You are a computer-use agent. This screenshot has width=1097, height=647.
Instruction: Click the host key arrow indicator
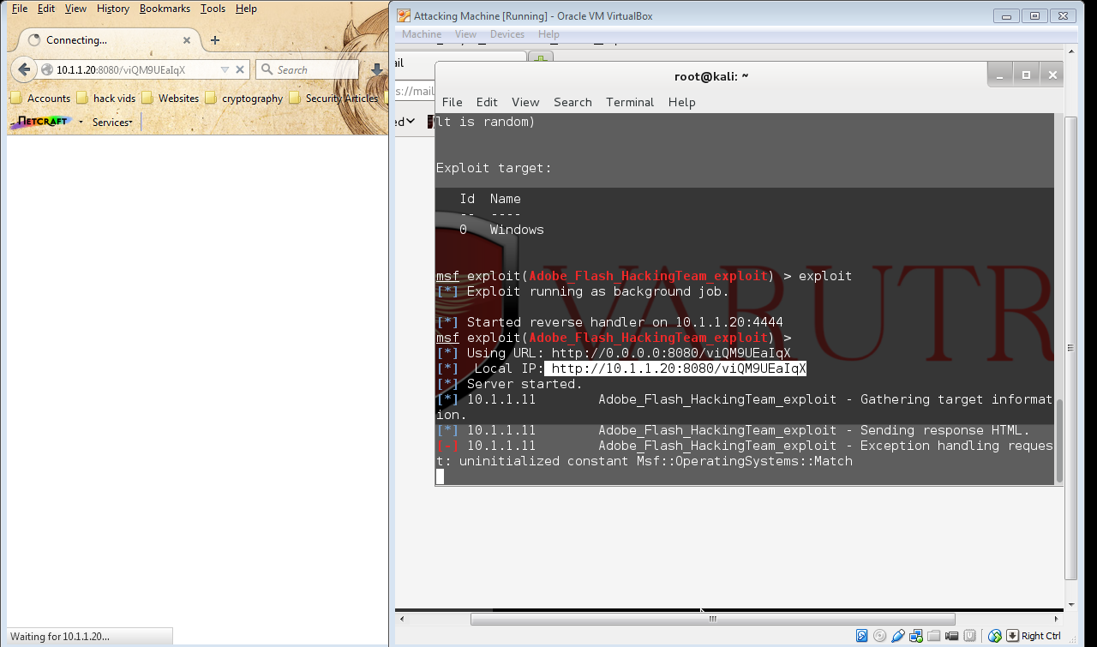[1012, 636]
